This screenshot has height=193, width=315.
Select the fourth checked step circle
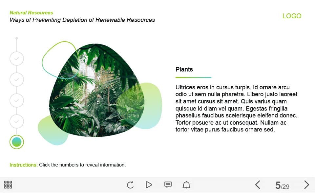[17, 121]
